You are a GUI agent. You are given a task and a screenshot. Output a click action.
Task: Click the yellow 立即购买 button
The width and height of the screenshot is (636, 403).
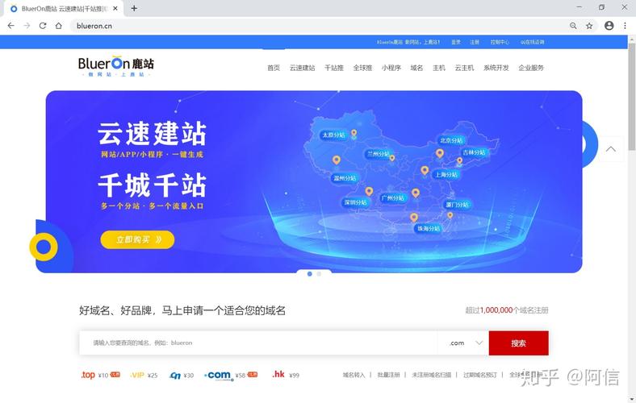pos(137,239)
